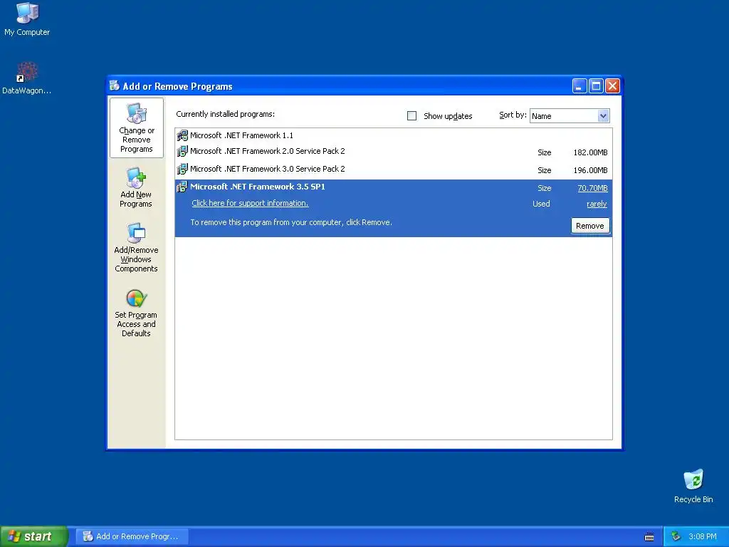Click Remove button for .NET Framework 3.5 SP1
The width and height of the screenshot is (729, 547).
coord(590,226)
